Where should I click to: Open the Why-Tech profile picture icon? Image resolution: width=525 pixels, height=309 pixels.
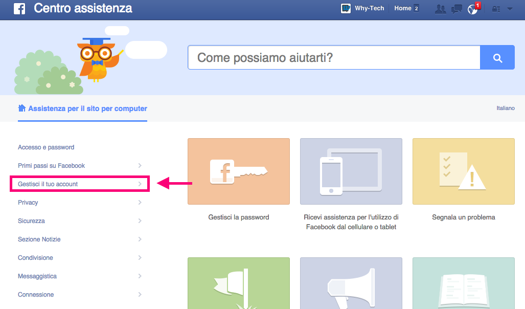346,8
